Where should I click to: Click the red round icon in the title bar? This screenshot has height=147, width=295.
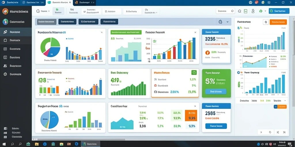(257, 2)
